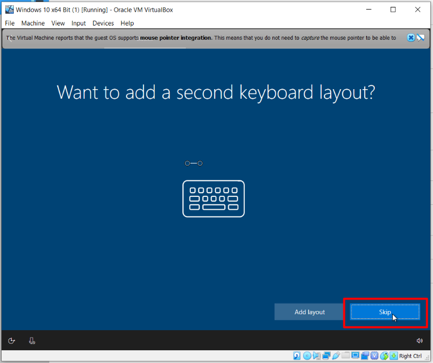
Task: Open the Devices menu
Action: tap(103, 23)
